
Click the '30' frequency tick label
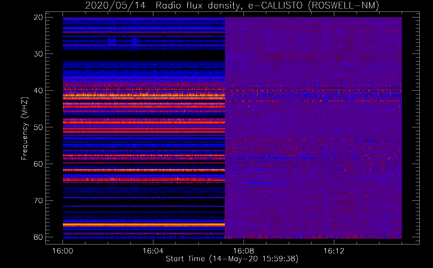click(x=38, y=54)
